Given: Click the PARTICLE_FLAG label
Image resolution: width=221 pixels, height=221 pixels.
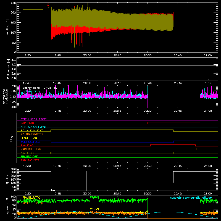Looking at the screenshot, I should pos(31,149).
